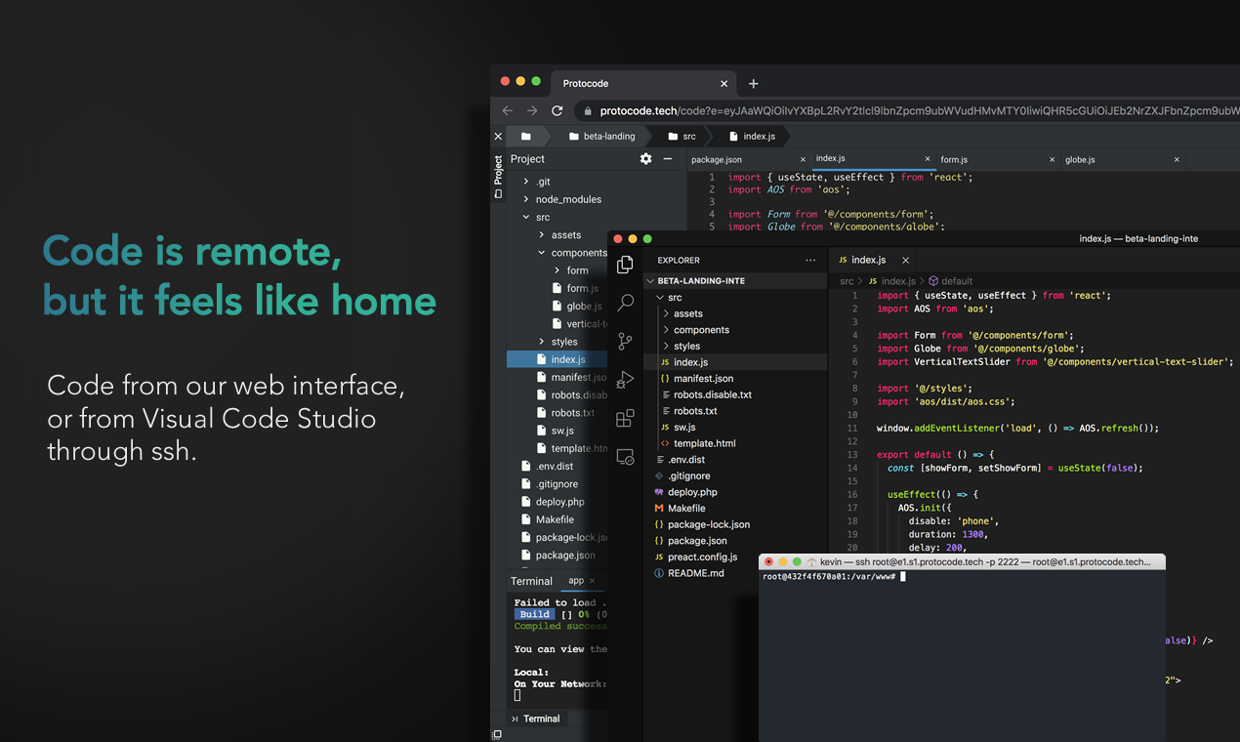Switch to the package.json editor tab
This screenshot has width=1240, height=742.
(717, 159)
